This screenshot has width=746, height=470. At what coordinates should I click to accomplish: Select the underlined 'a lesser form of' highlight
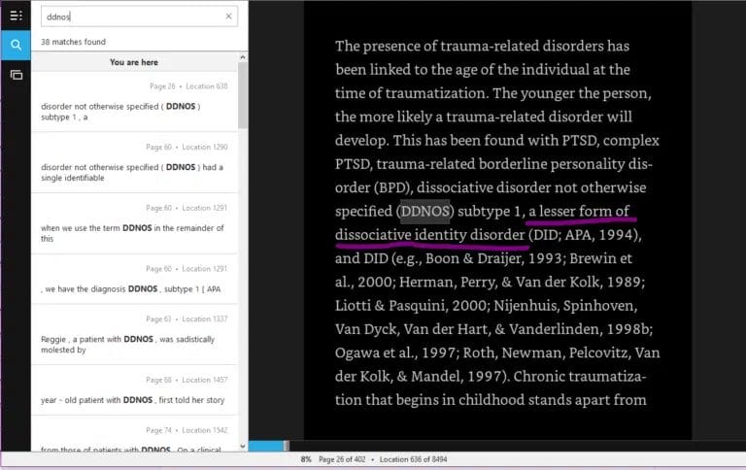point(579,211)
